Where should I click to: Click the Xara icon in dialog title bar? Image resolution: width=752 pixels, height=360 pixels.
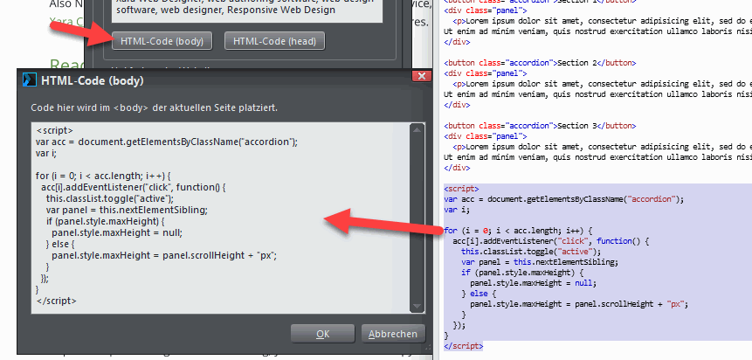(x=29, y=80)
